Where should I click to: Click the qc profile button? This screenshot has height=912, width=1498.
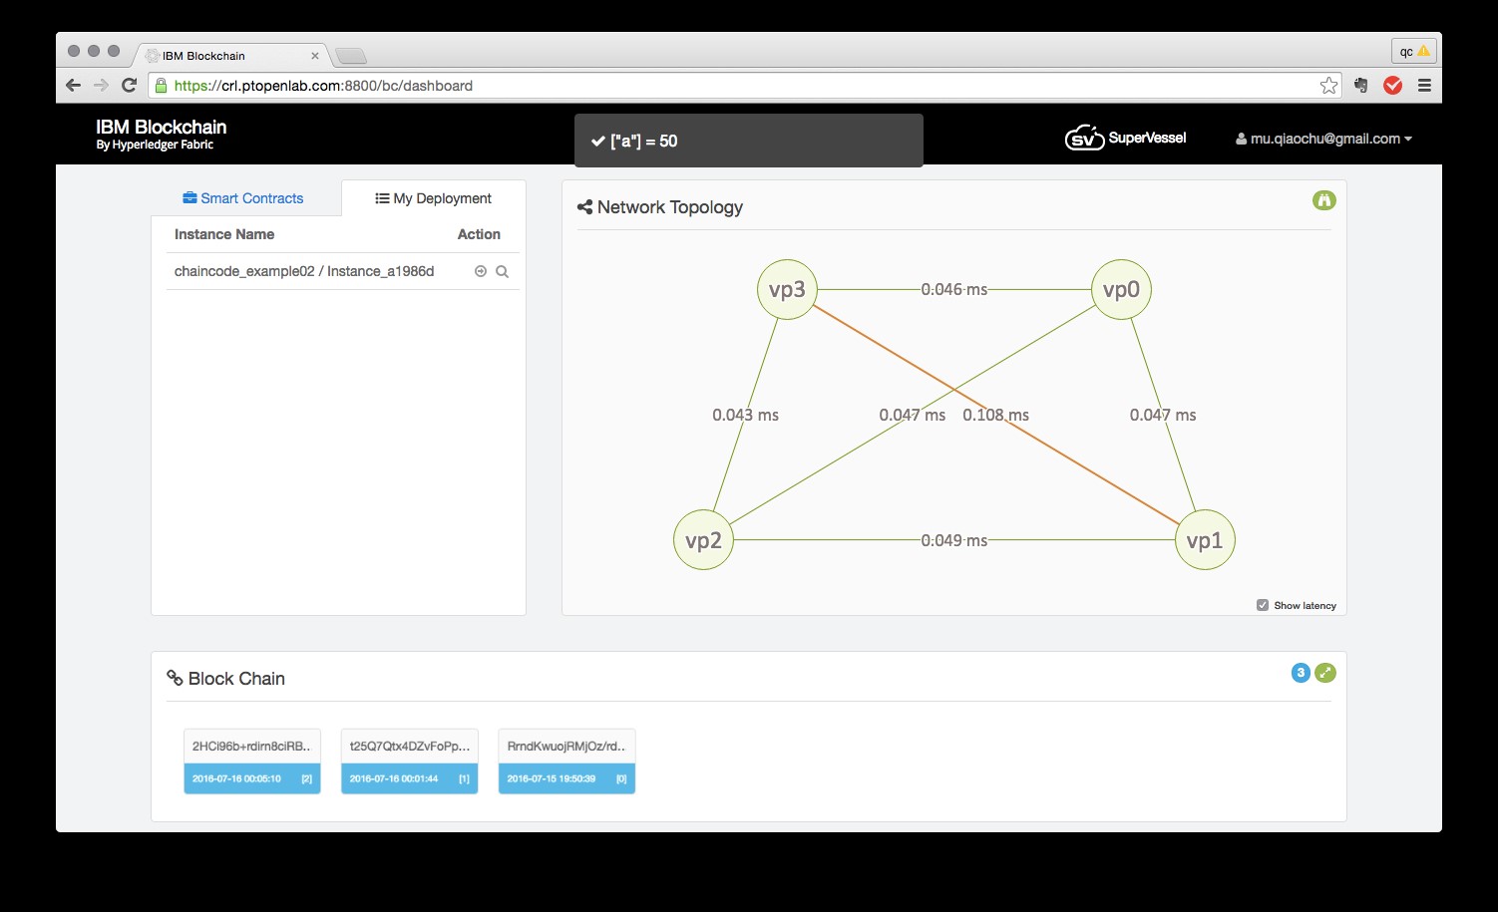[x=1414, y=51]
